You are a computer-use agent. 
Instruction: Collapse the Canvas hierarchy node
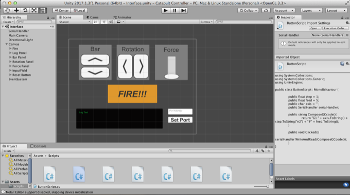[7, 44]
